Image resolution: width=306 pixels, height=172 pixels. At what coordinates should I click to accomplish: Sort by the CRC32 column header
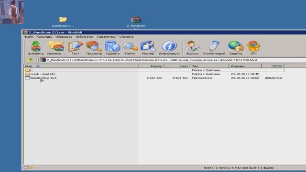pos(273,66)
